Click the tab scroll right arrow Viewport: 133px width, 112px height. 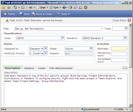(x=126, y=67)
